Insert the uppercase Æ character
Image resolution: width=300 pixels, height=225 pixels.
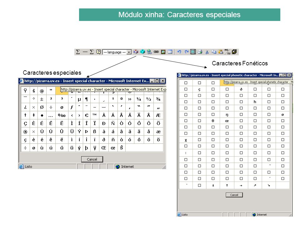[158, 115]
